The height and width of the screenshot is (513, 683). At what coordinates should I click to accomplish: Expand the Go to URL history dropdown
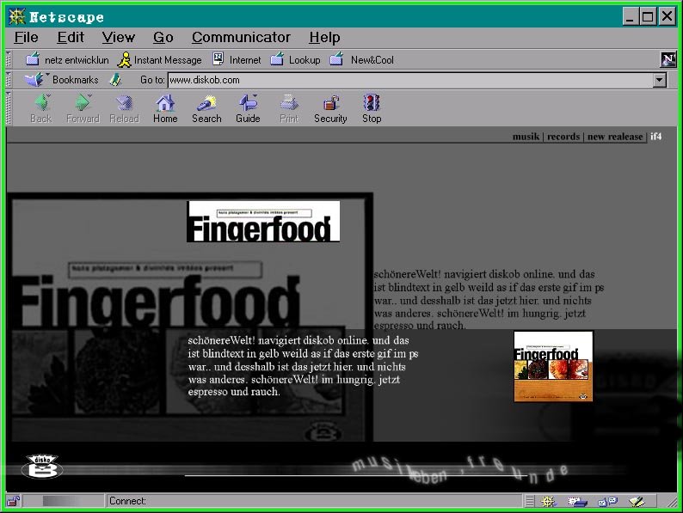coord(660,80)
